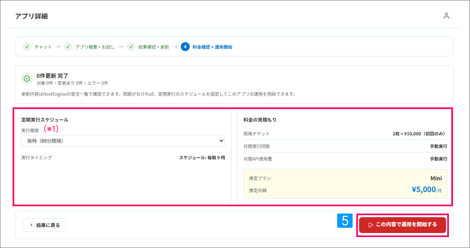Click the 実行タイミング label

tap(37, 157)
